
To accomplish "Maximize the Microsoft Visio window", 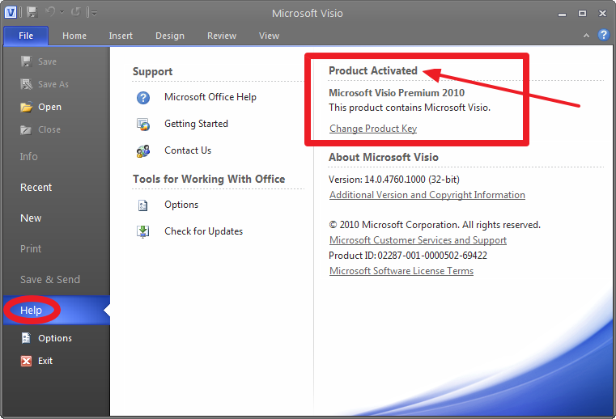I will [582, 14].
